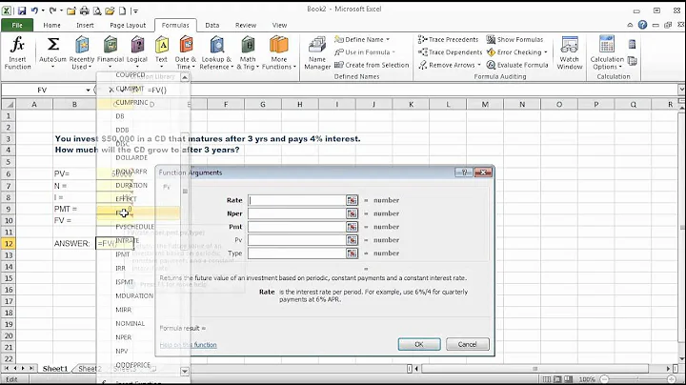Select NOMINAL in the Financial functions list
Screen dimensions: 686x385
click(x=130, y=323)
